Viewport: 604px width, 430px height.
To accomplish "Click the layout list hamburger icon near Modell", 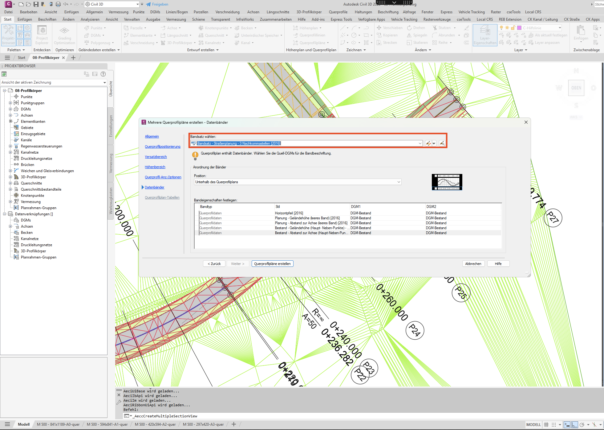I will [x=8, y=424].
